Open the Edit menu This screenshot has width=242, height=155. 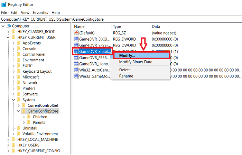14,13
